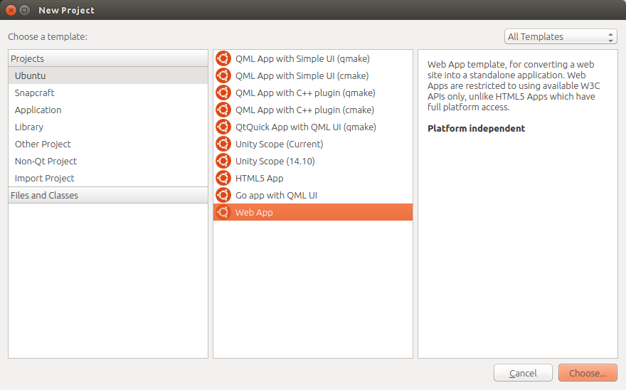Click Ubuntu icon beside QML App C++ plugin (qmake)
Viewport: 626px width, 390px height.
point(223,93)
